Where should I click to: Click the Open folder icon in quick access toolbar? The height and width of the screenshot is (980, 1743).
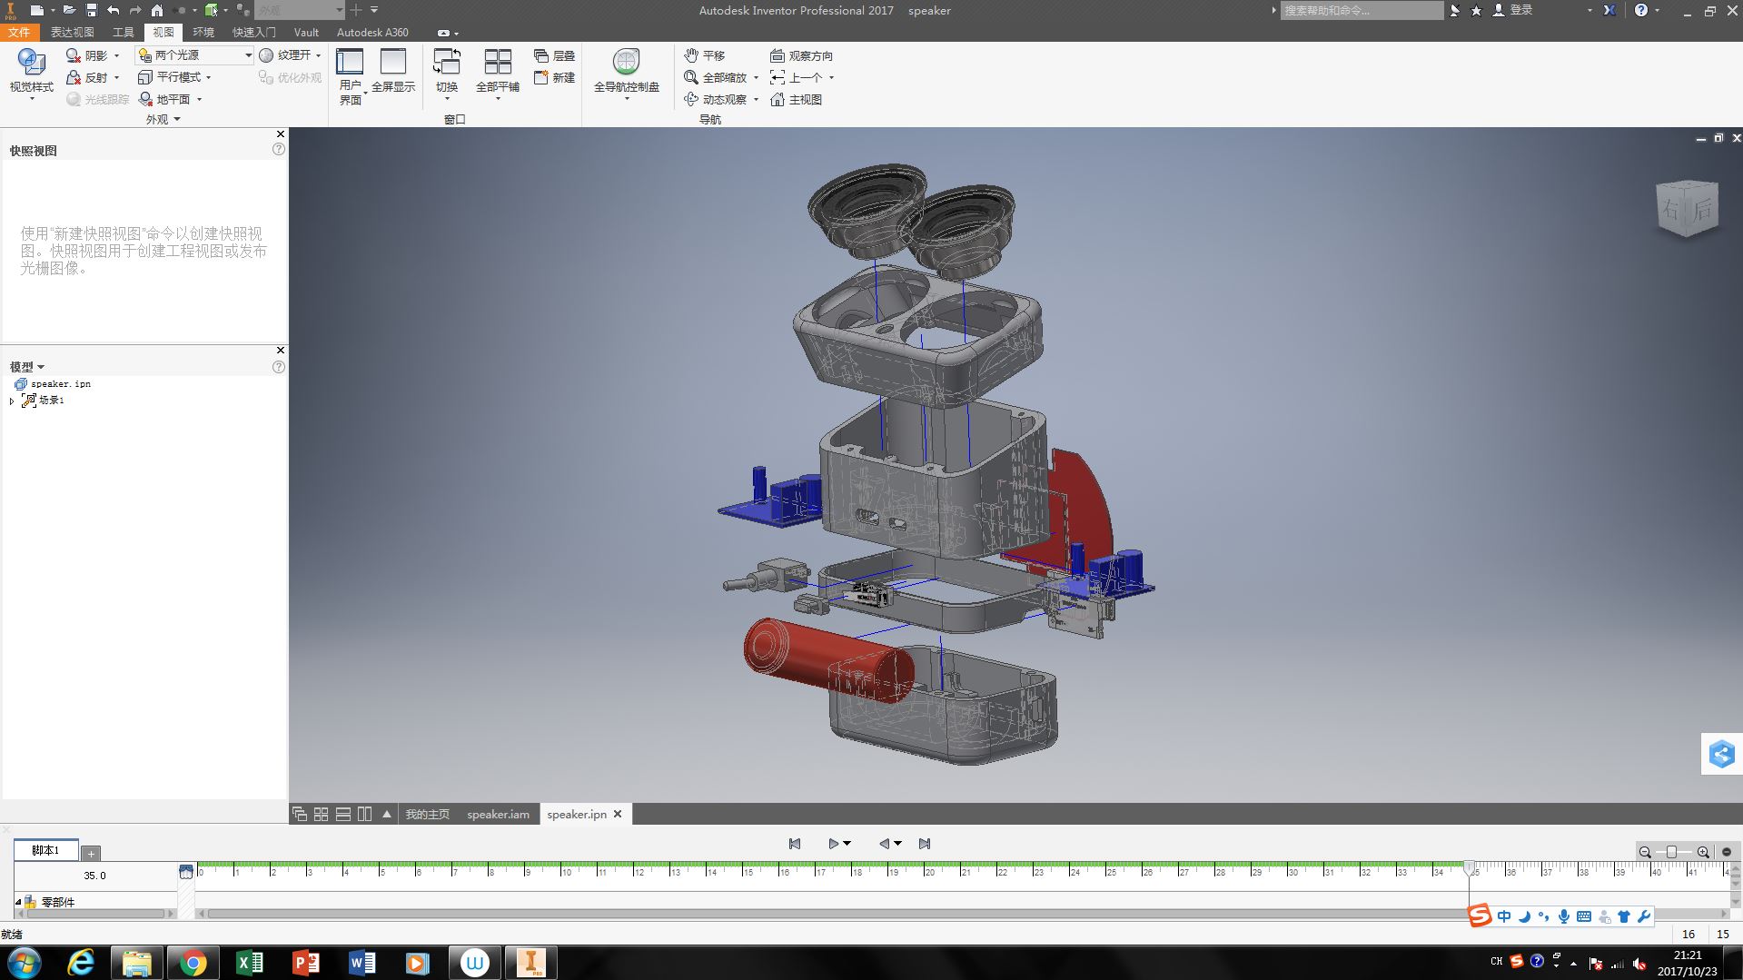pos(69,10)
